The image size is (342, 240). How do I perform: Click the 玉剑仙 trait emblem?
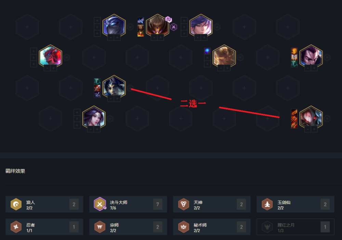[267, 204]
